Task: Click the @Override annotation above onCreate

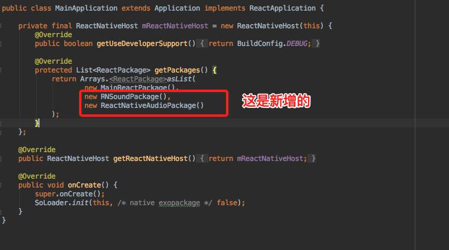Action: click(37, 176)
